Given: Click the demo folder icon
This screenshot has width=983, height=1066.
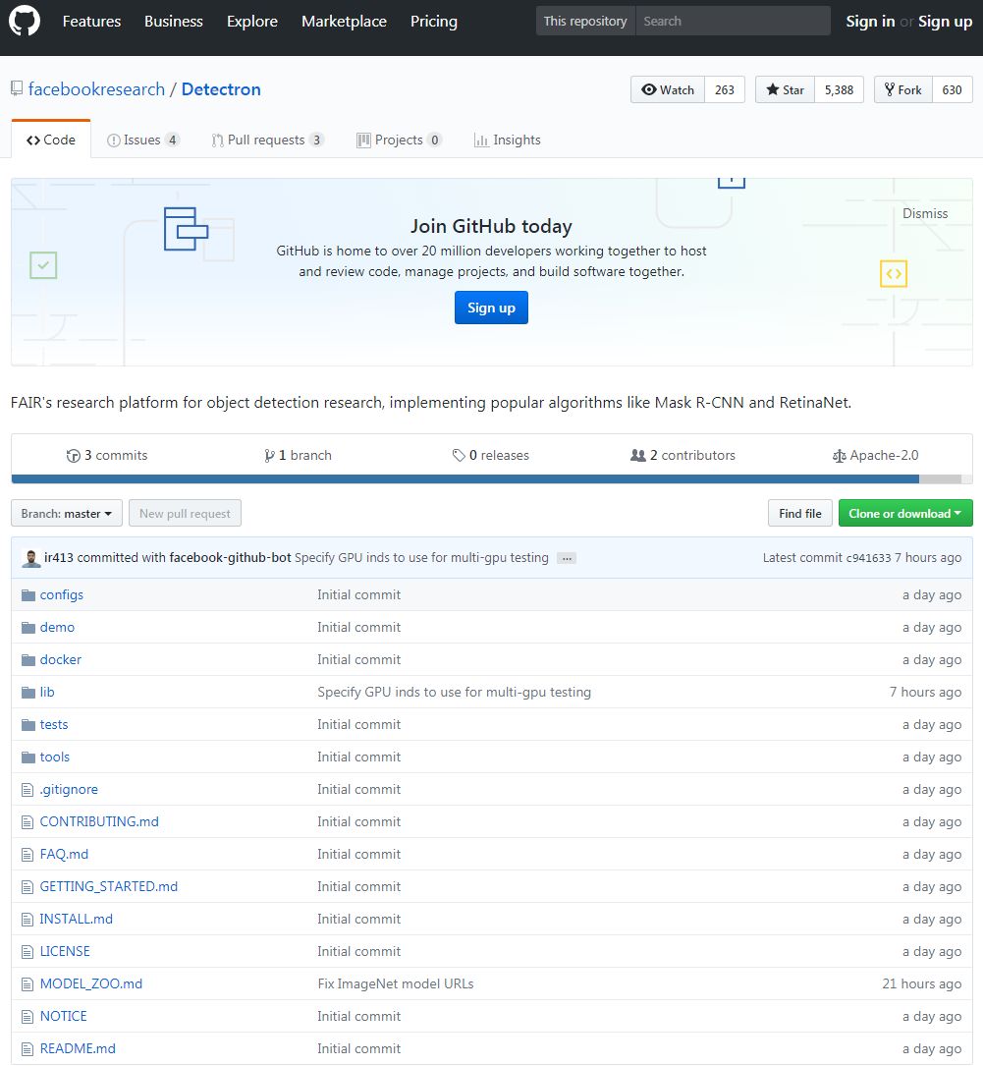Looking at the screenshot, I should click(x=27, y=628).
